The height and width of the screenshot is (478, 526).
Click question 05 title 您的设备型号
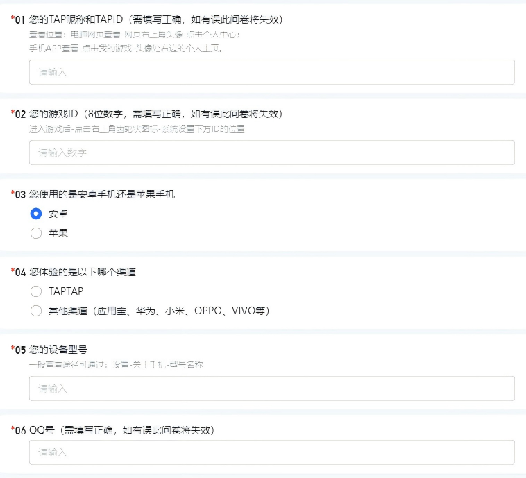pos(58,350)
